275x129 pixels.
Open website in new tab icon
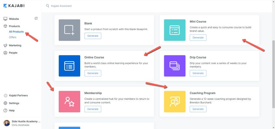coord(36,18)
